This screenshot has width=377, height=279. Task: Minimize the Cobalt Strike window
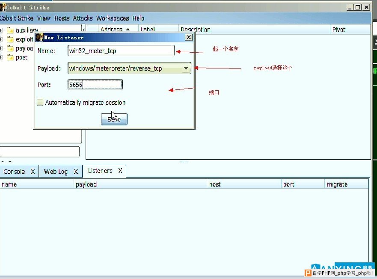(x=350, y=7)
